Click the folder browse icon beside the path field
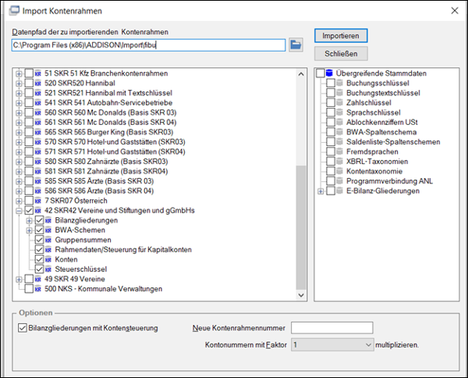Image resolution: width=468 pixels, height=378 pixels. point(296,45)
